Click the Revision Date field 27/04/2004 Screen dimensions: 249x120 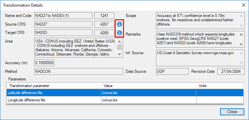(x=231, y=71)
